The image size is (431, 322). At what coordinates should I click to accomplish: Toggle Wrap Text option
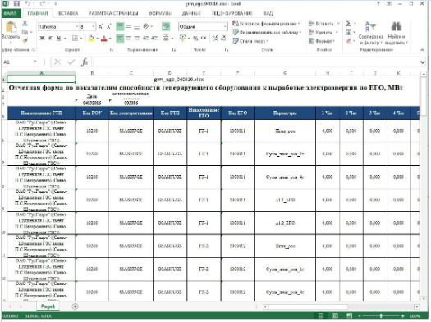166,26
